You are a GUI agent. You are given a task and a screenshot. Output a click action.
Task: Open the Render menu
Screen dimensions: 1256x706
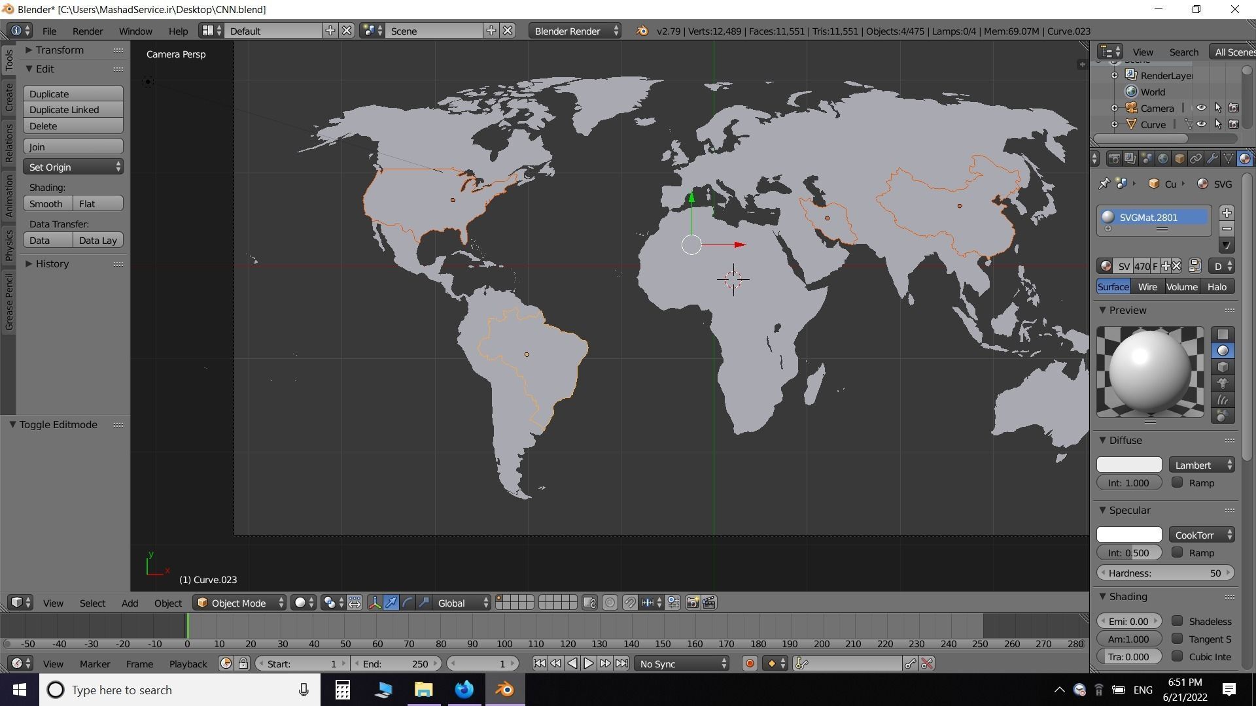point(88,31)
